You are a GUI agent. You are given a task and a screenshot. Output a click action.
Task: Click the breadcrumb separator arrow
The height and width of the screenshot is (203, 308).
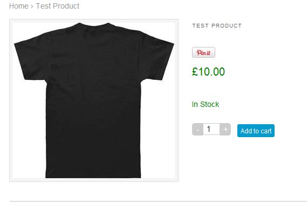[x=32, y=6]
